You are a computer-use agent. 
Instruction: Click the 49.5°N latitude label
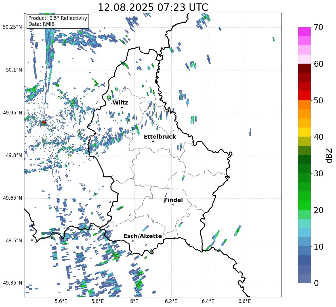(14, 241)
